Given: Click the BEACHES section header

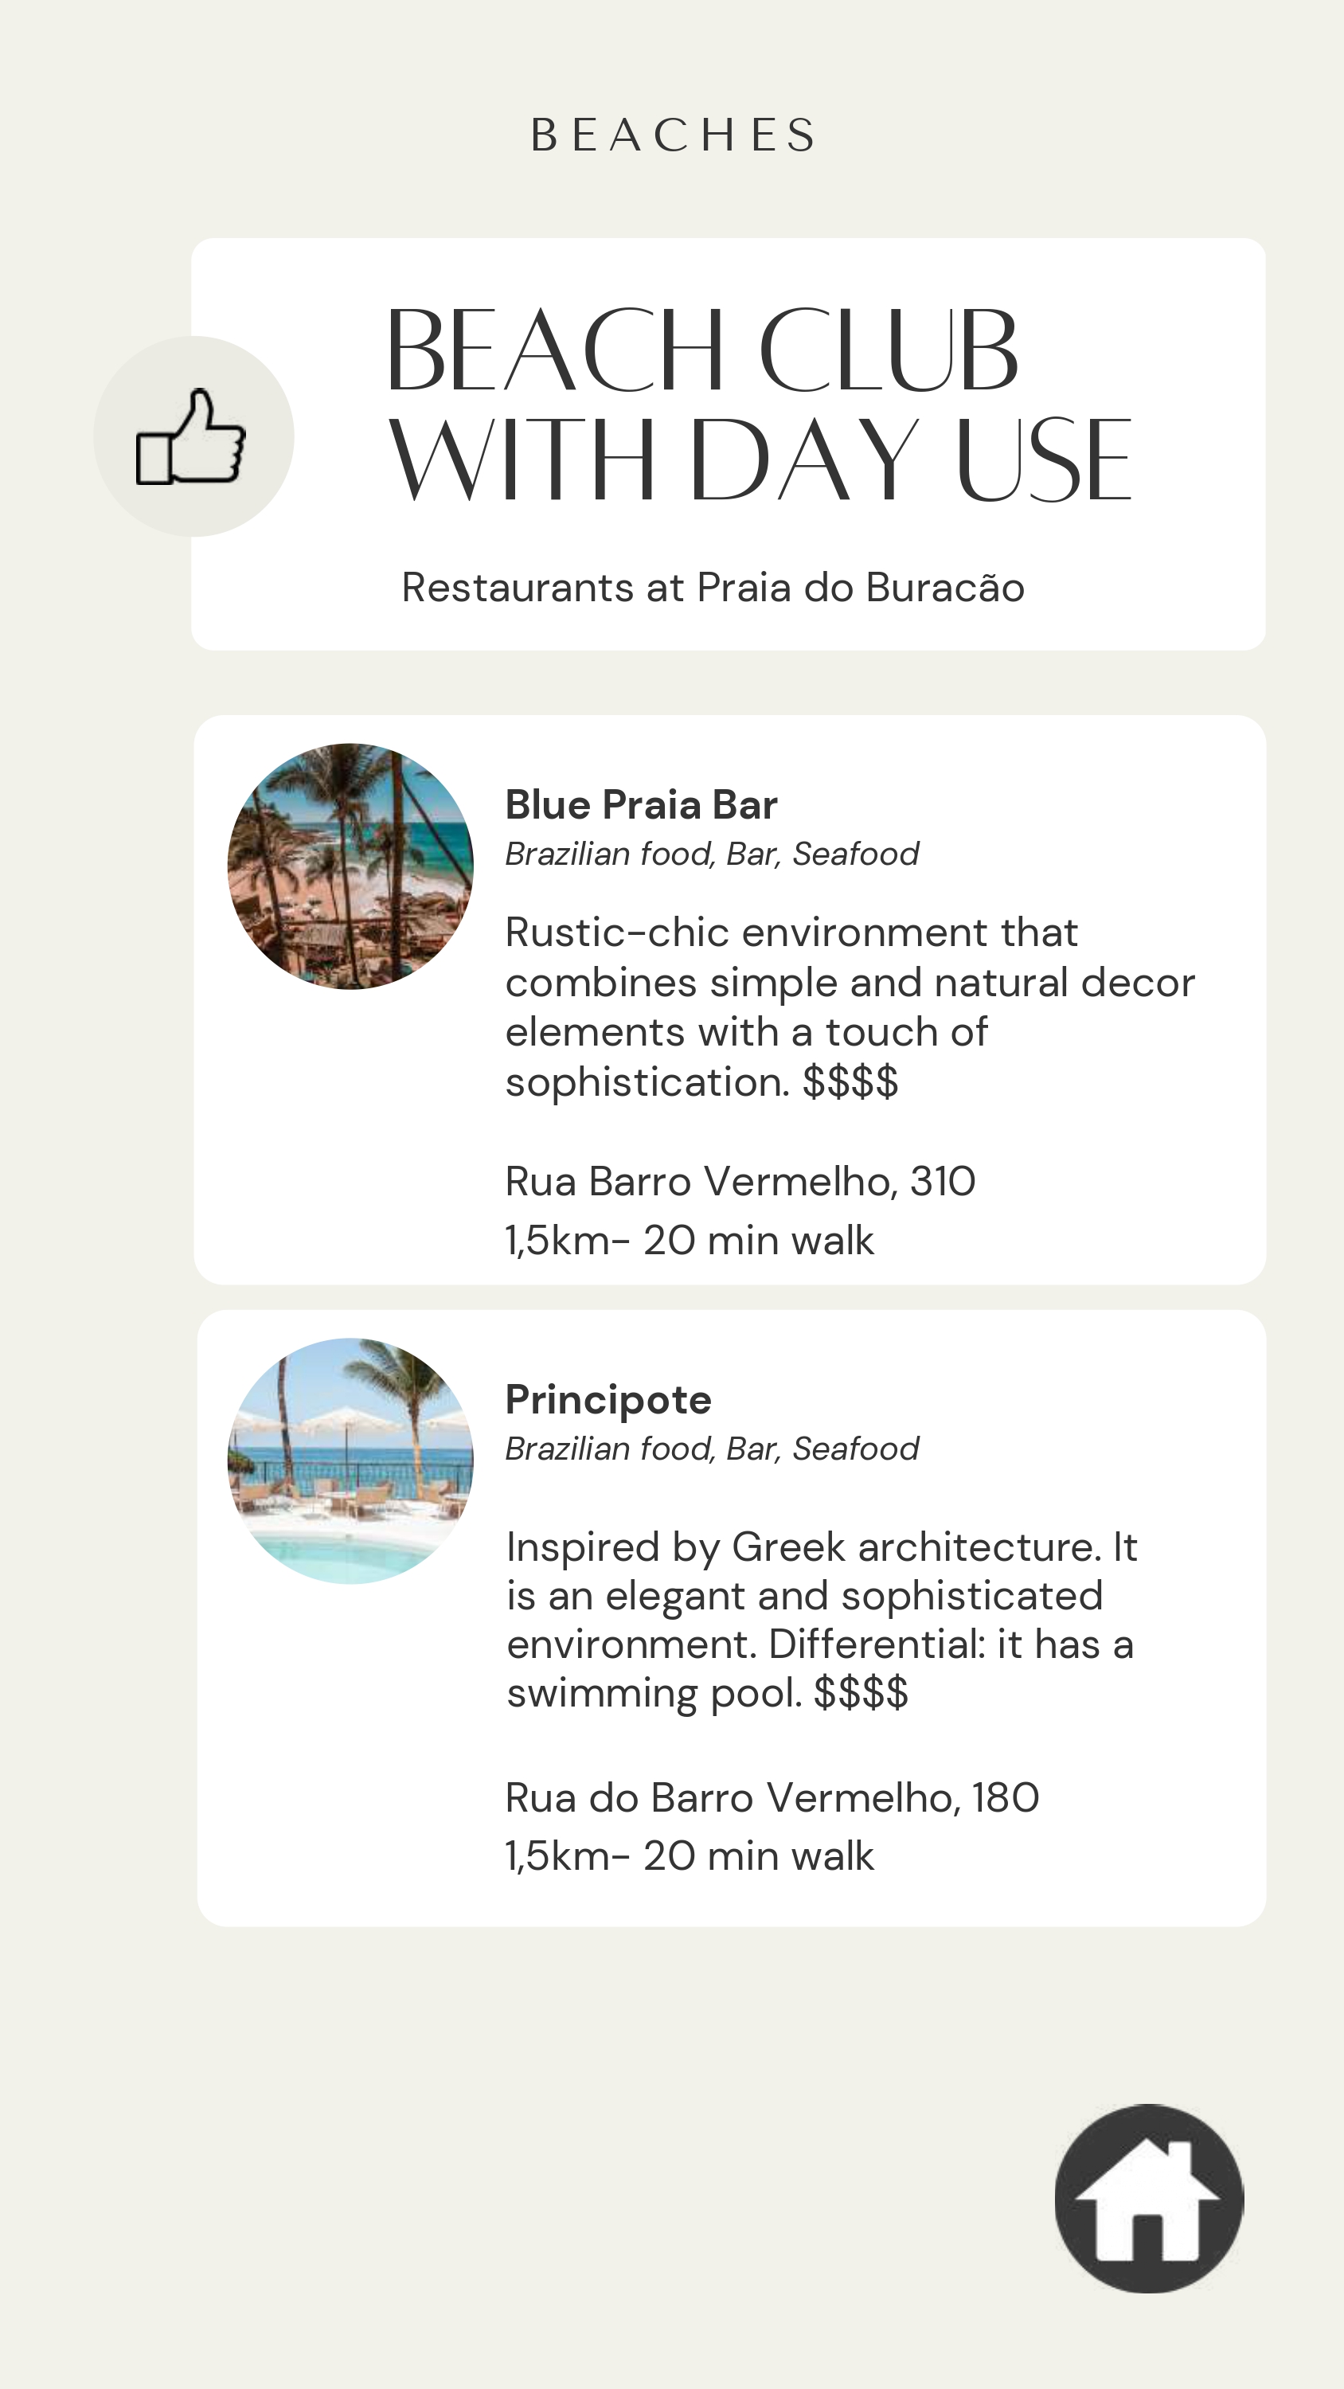Looking at the screenshot, I should [674, 135].
